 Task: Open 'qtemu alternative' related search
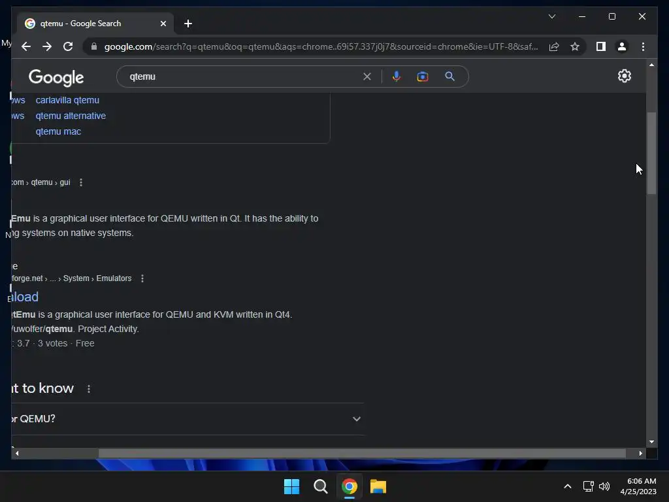(71, 116)
